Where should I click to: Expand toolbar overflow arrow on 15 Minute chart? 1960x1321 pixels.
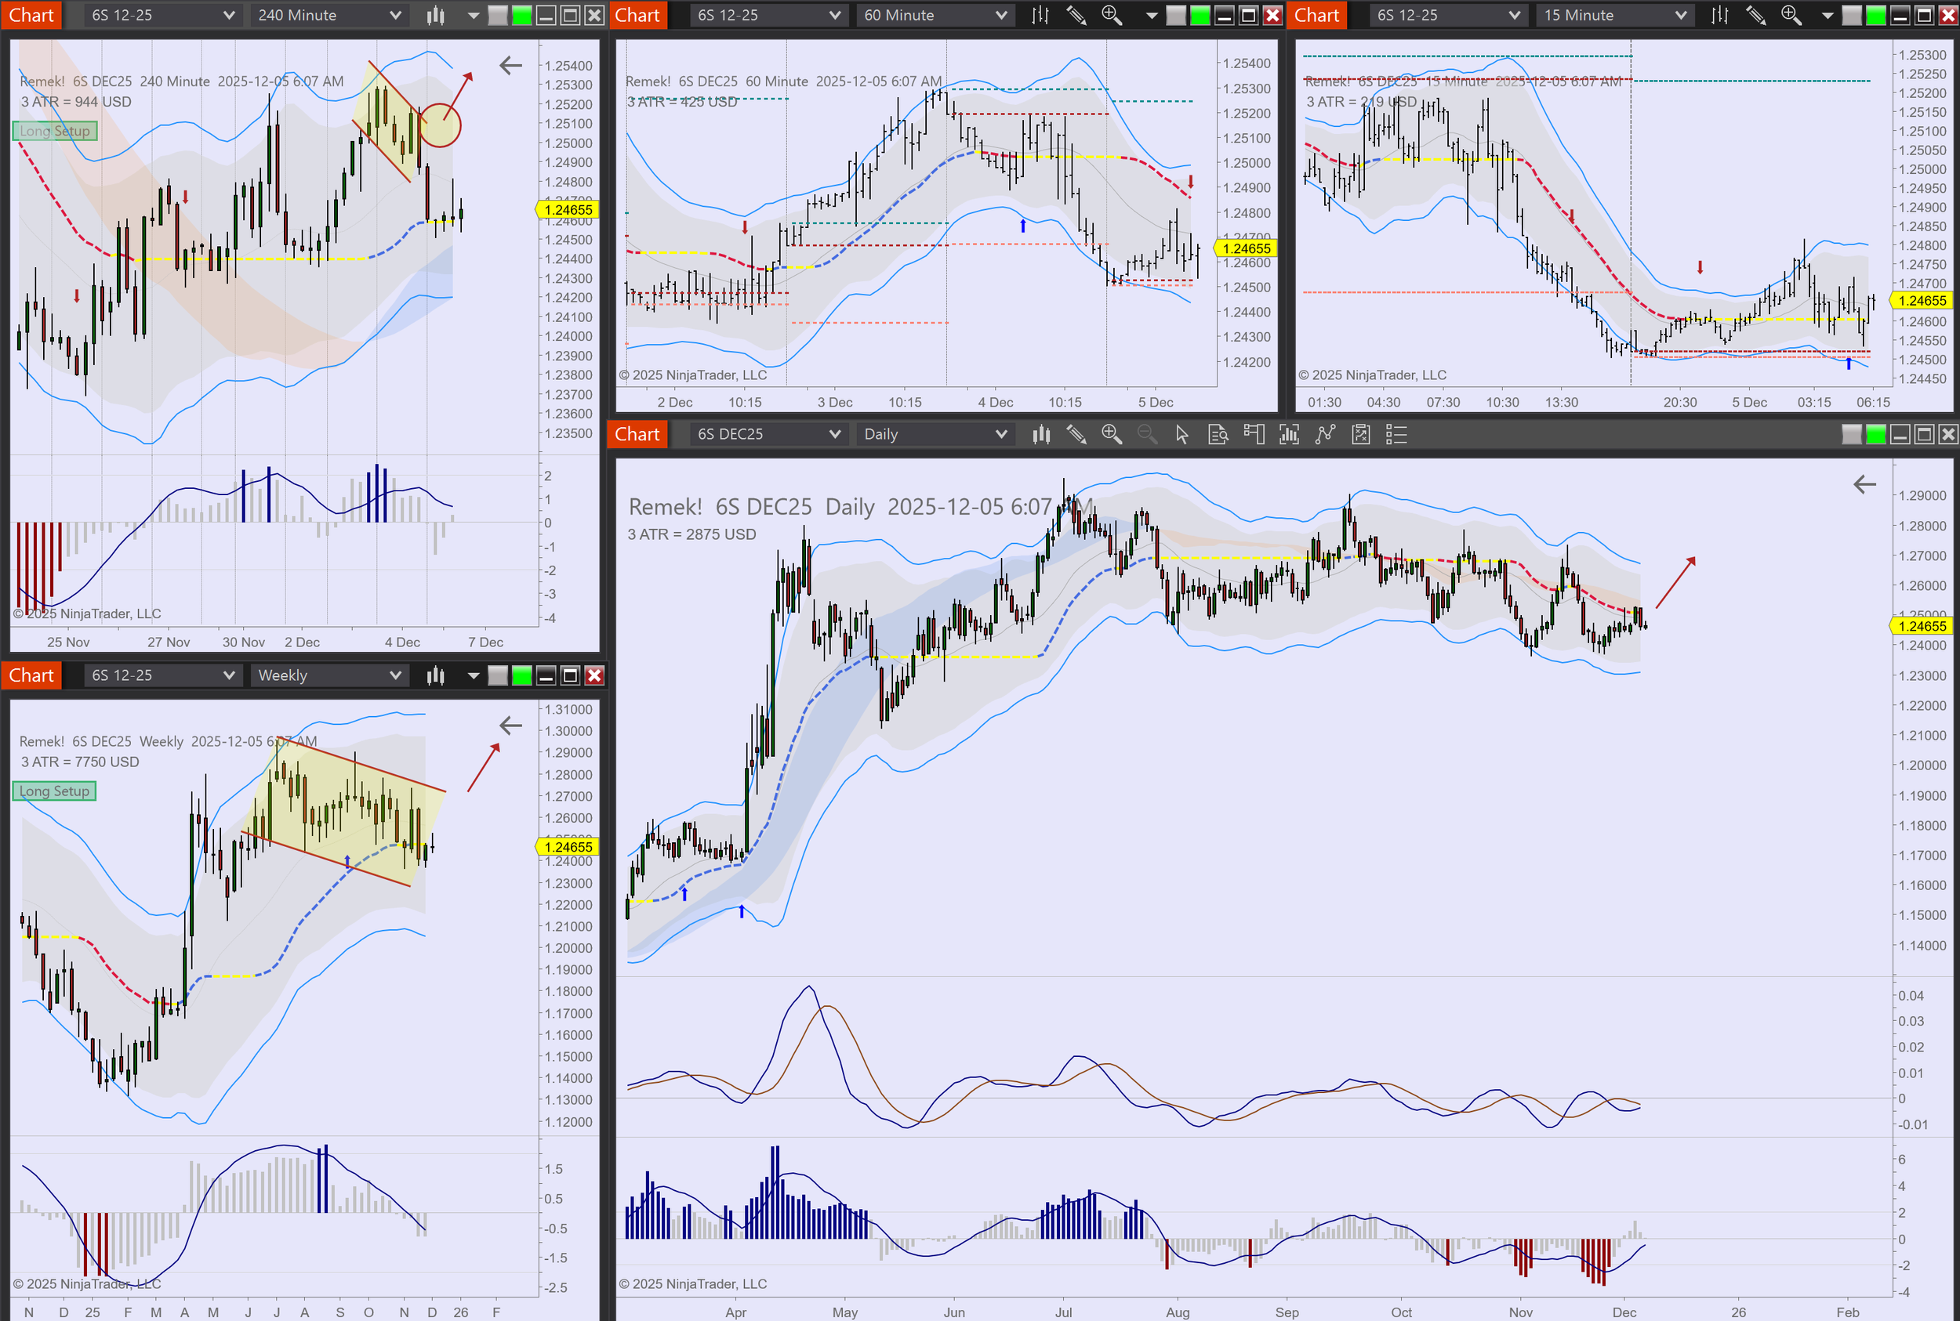[1828, 15]
